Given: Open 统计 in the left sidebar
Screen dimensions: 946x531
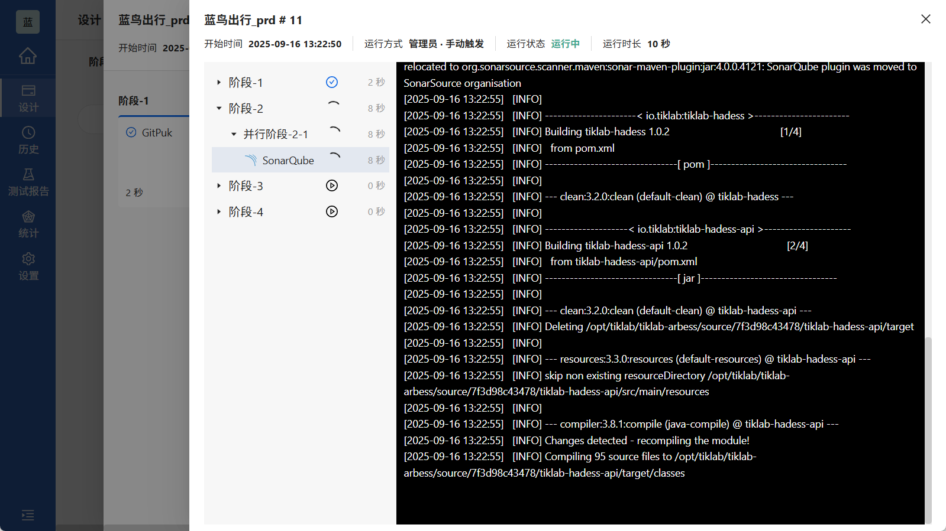Looking at the screenshot, I should pyautogui.click(x=28, y=224).
